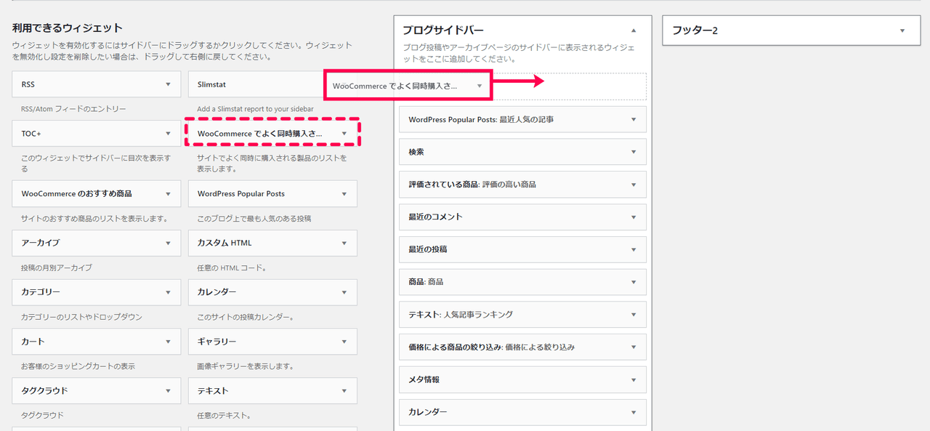Expand sidebar メタ情報 widget arrow

click(x=634, y=379)
